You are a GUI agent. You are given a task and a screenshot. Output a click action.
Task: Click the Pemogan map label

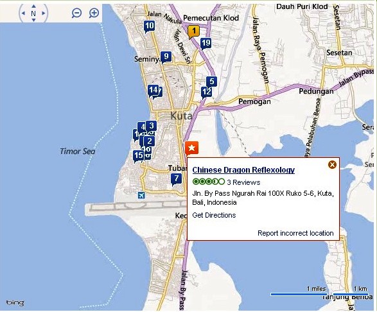pos(254,101)
